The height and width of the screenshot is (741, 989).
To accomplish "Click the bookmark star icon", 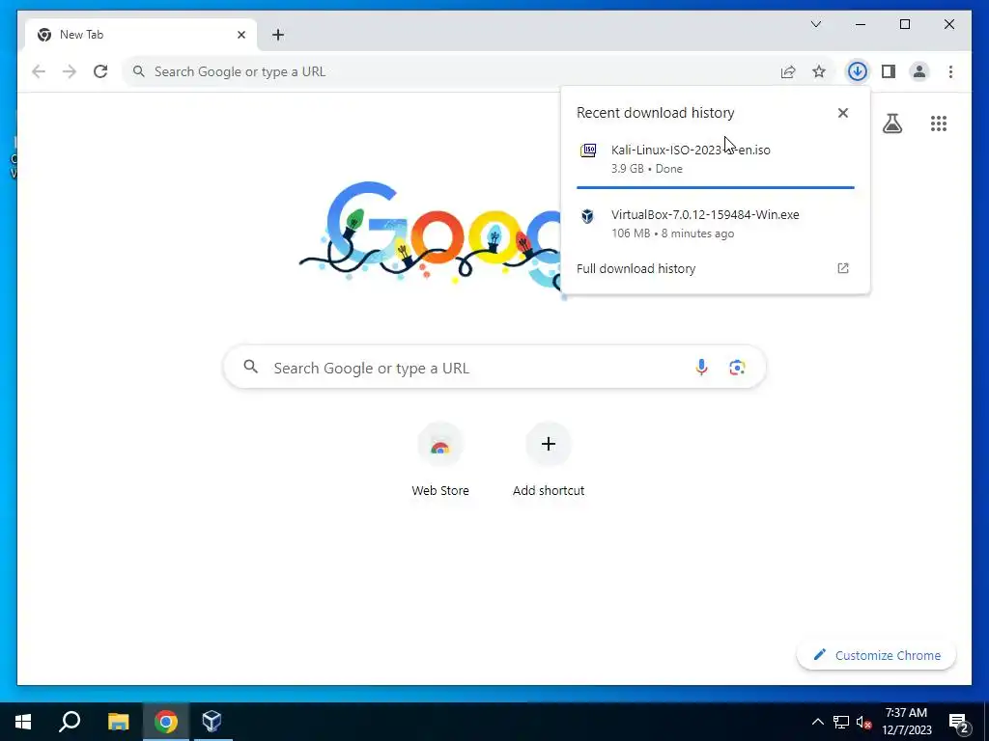I will (819, 71).
